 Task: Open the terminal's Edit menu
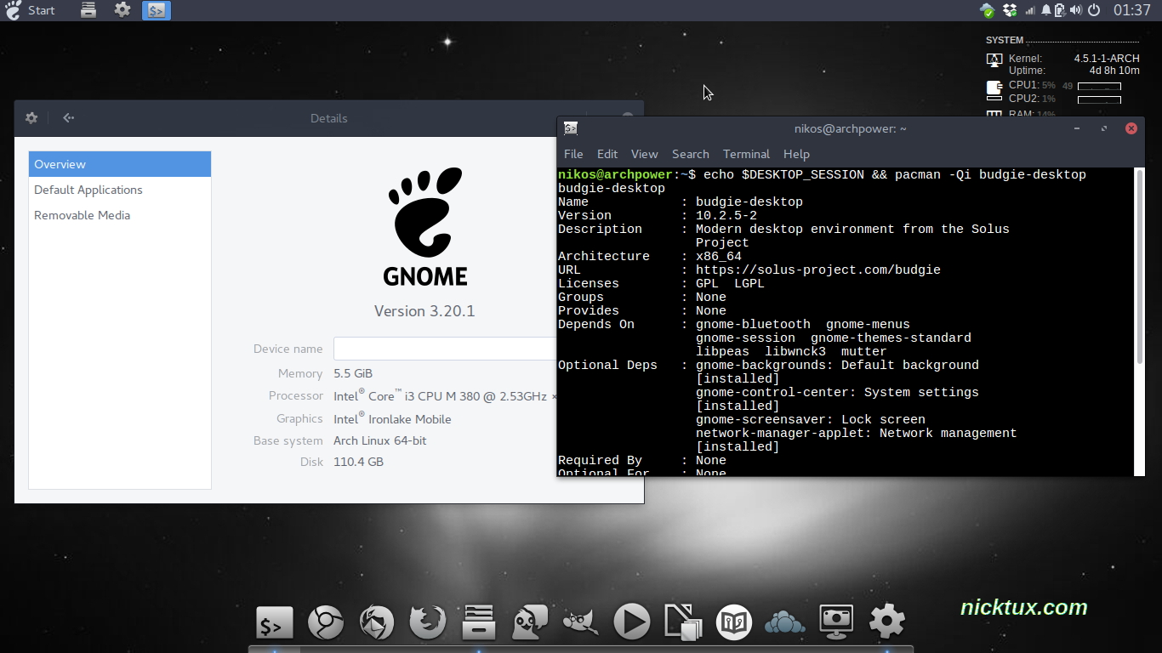click(607, 154)
